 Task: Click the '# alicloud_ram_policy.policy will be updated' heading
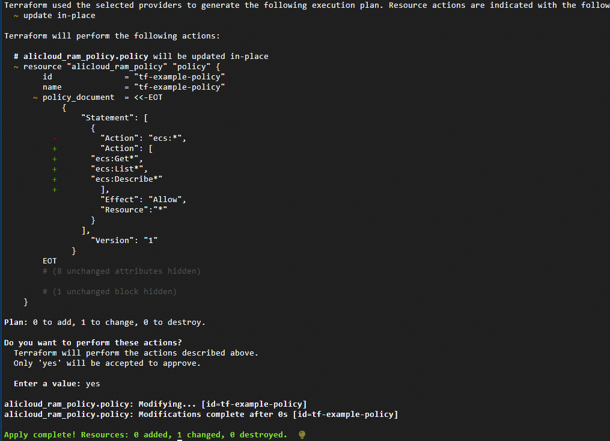(141, 57)
